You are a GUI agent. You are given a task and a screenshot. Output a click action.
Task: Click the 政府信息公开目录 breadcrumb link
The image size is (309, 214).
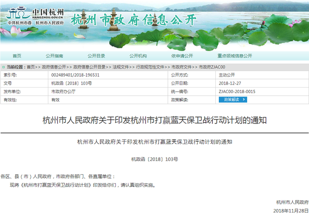90,67
